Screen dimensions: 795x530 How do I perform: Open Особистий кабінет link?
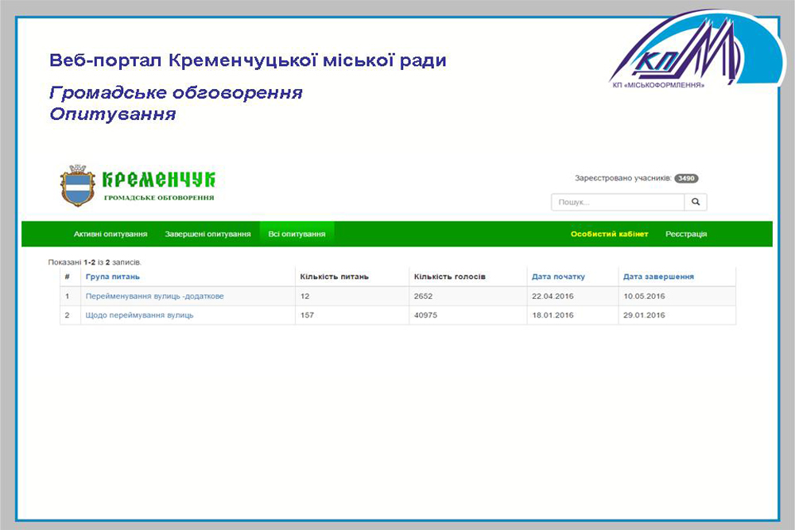coord(609,234)
